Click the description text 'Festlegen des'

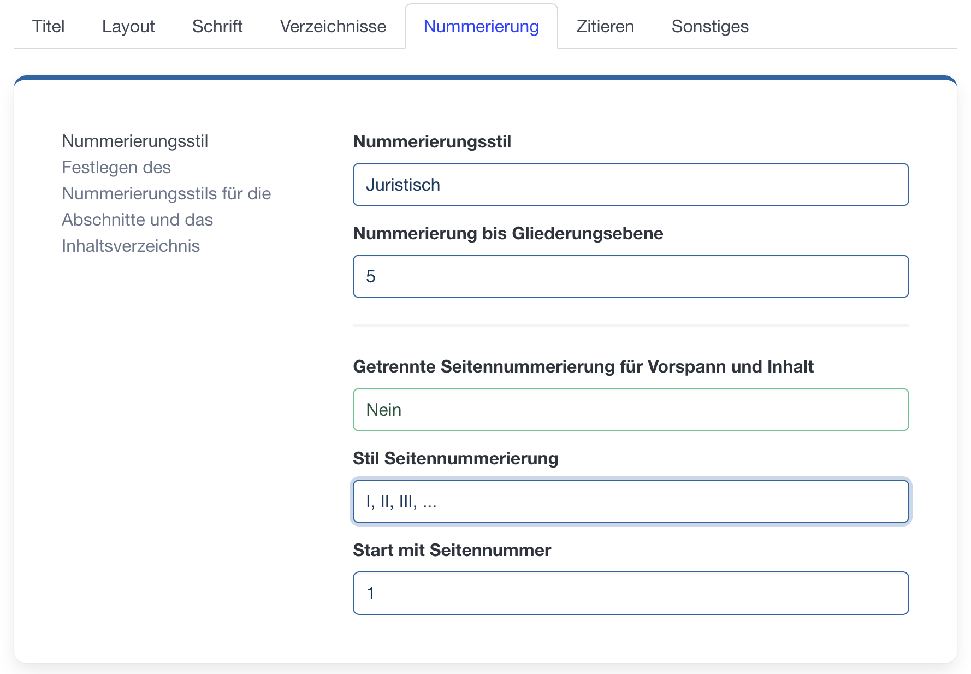[x=116, y=167]
